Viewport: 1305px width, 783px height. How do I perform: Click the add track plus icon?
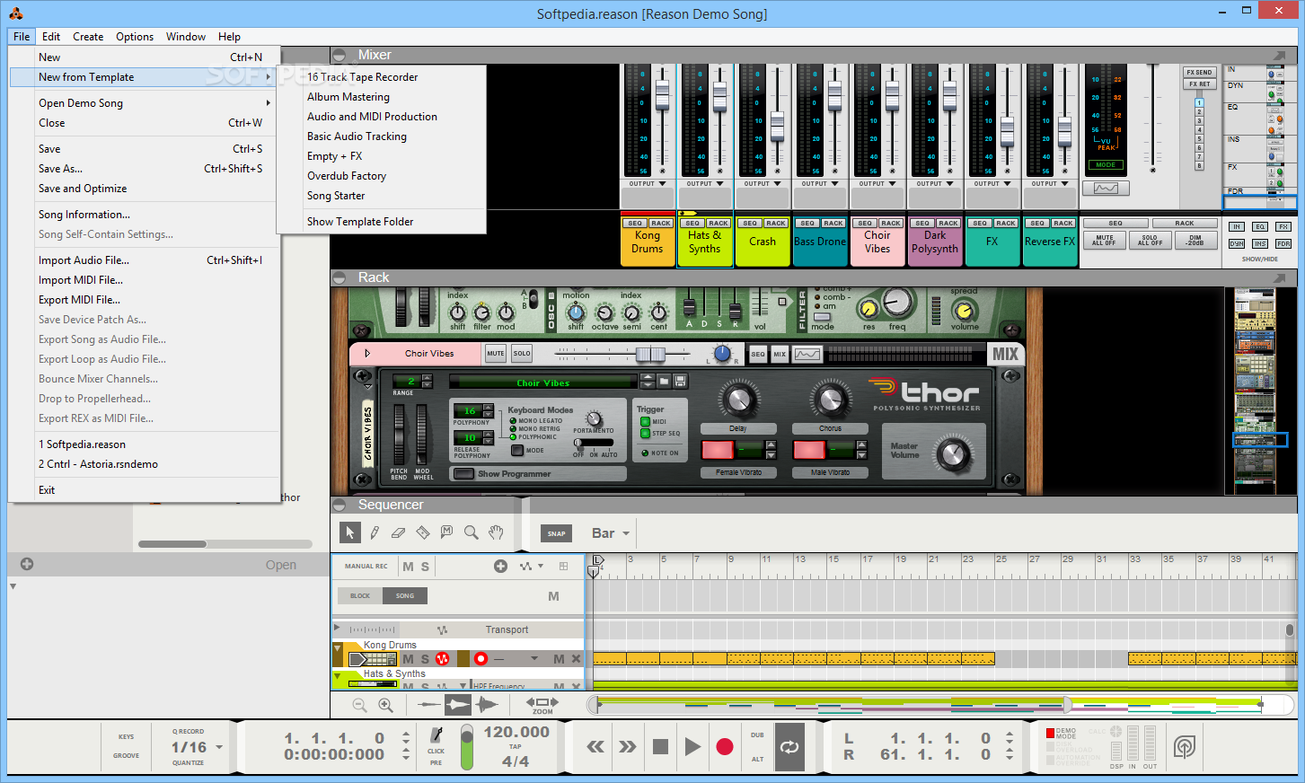pos(500,566)
